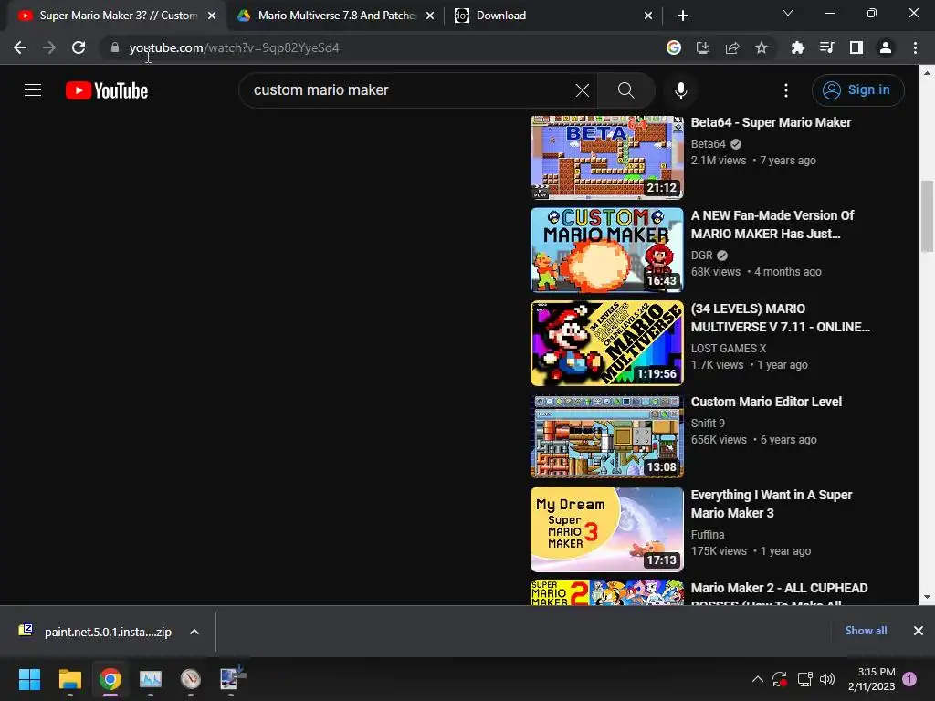Open the Chrome profile icon
The width and height of the screenshot is (935, 701).
[x=886, y=47]
